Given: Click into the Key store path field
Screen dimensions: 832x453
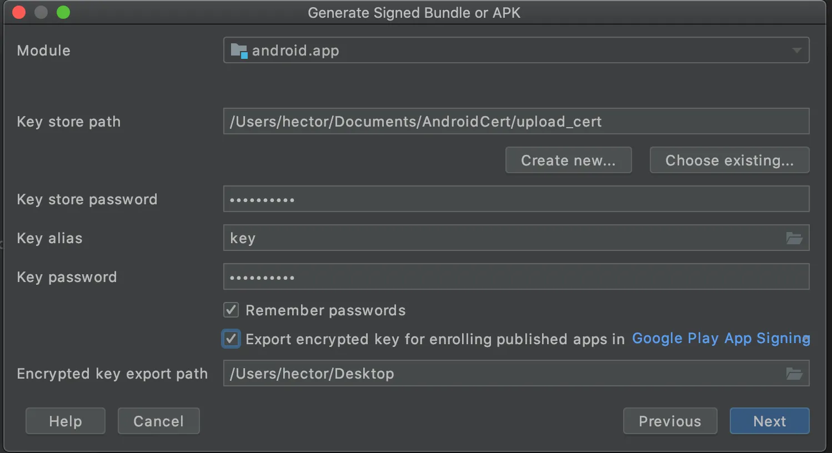Looking at the screenshot, I should (515, 122).
